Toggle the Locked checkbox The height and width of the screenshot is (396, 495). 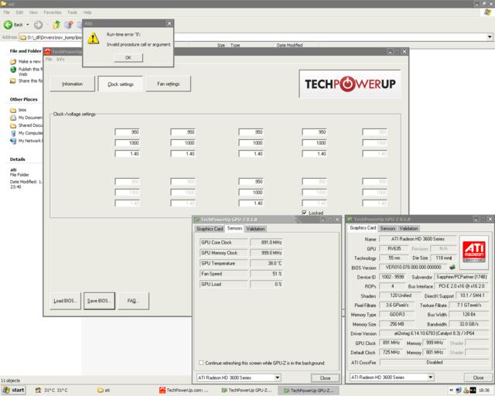point(304,213)
